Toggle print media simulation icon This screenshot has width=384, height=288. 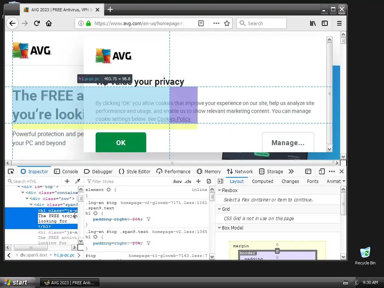209,181
